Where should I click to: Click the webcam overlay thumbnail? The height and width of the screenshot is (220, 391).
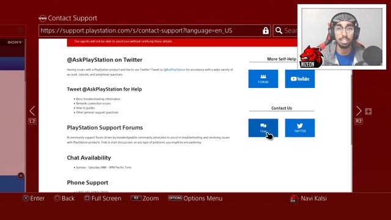click(x=342, y=37)
